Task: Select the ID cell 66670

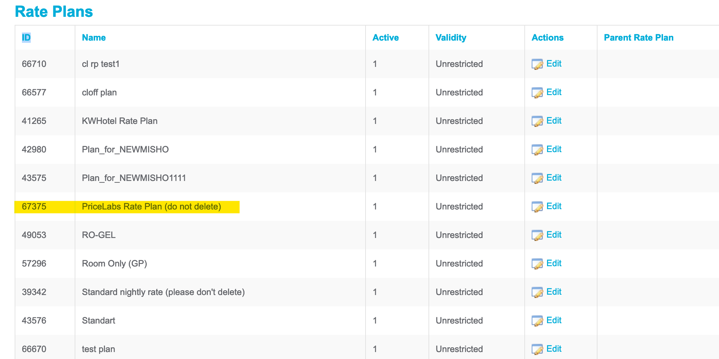Action: pos(34,349)
